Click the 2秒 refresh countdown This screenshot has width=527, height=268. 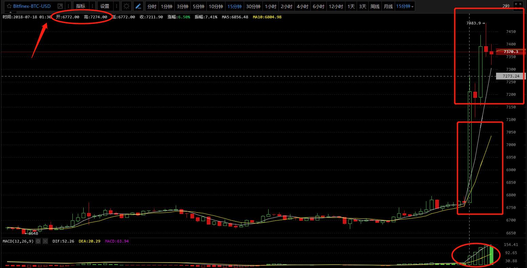[x=506, y=6]
